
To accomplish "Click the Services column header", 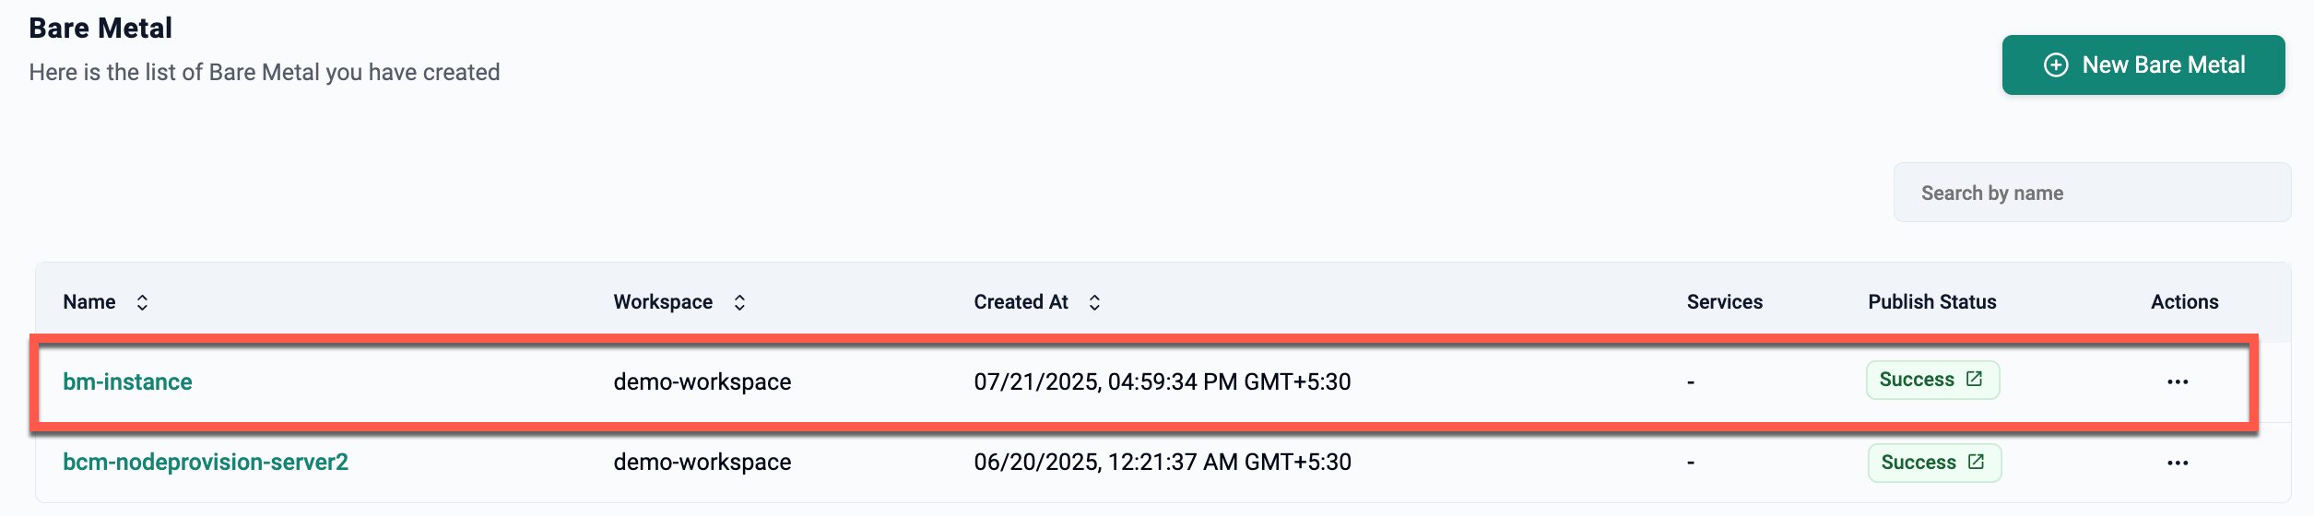I will point(1724,302).
